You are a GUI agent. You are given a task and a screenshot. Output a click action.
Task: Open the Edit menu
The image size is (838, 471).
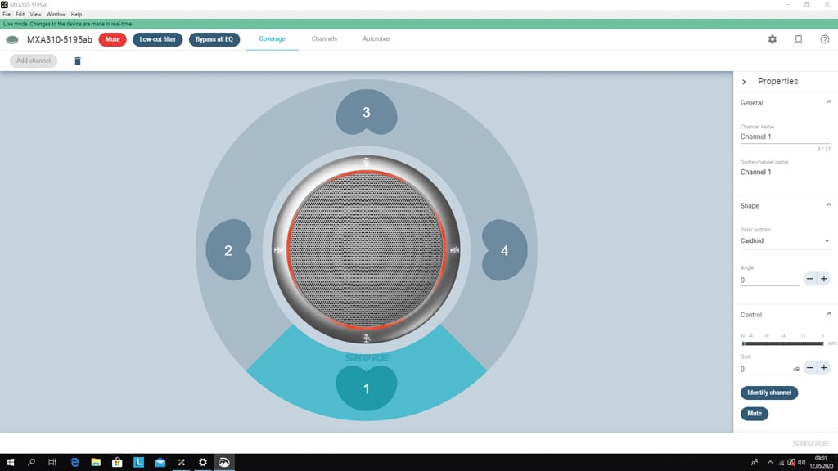(x=20, y=15)
